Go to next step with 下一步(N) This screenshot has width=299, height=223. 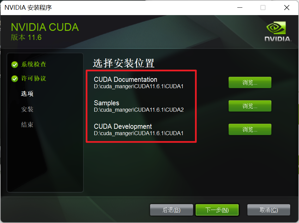point(217,210)
